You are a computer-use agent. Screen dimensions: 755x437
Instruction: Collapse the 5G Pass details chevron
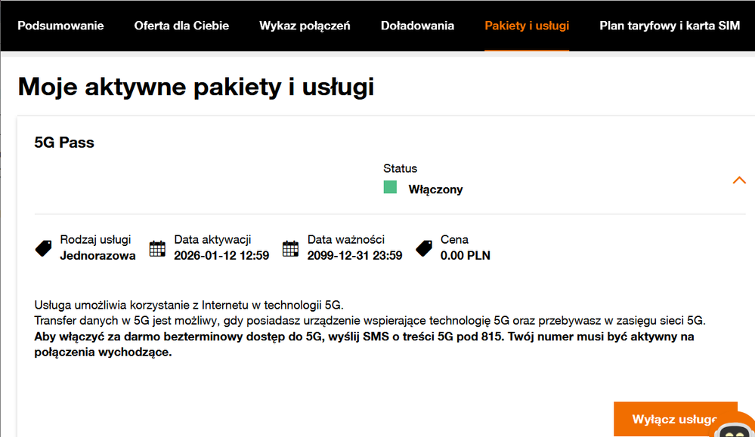[x=739, y=180]
